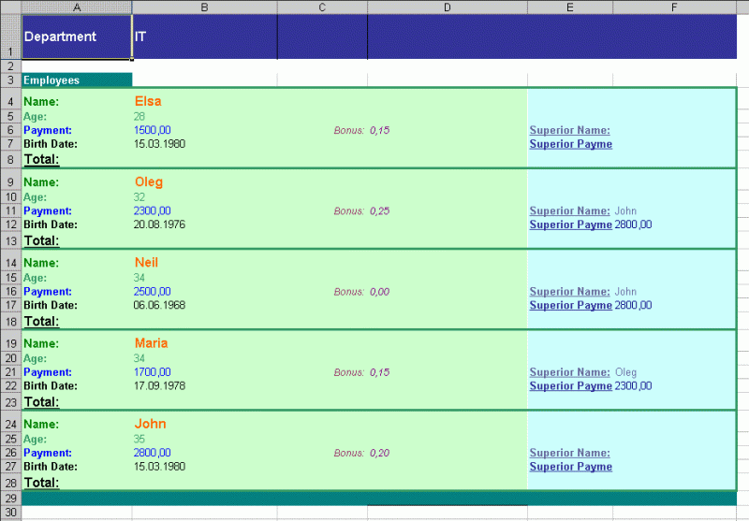The image size is (749, 521).
Task: Click superior payment 2300,00 in row 22
Action: [633, 386]
